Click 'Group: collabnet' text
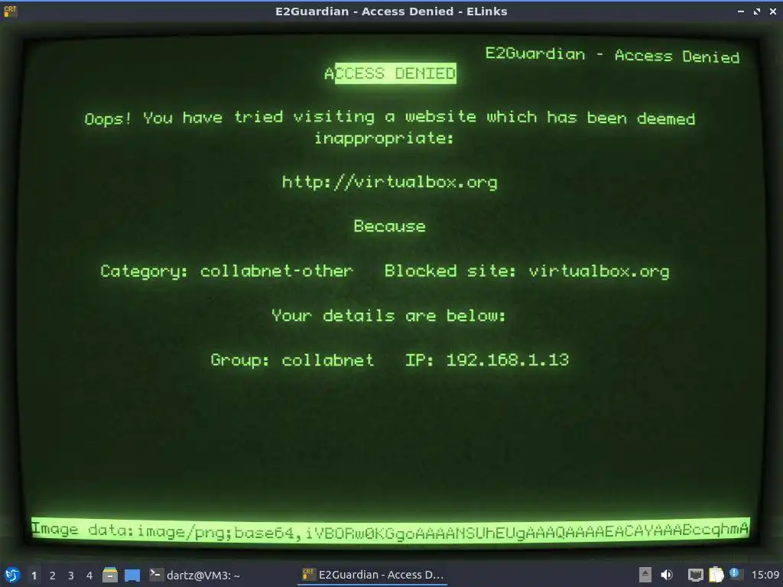 coord(292,360)
